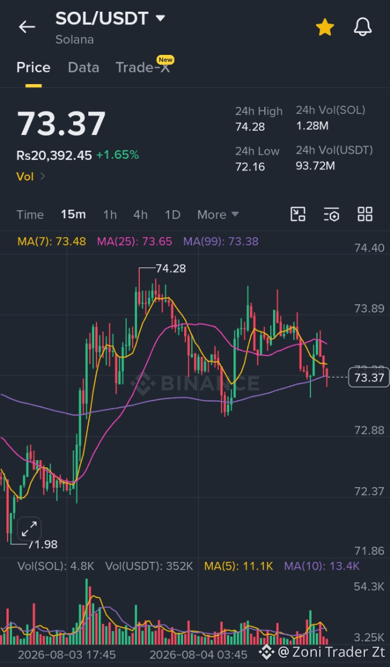Click the MA(25): 73.65 indicator label
390x667 pixels.
(134, 242)
